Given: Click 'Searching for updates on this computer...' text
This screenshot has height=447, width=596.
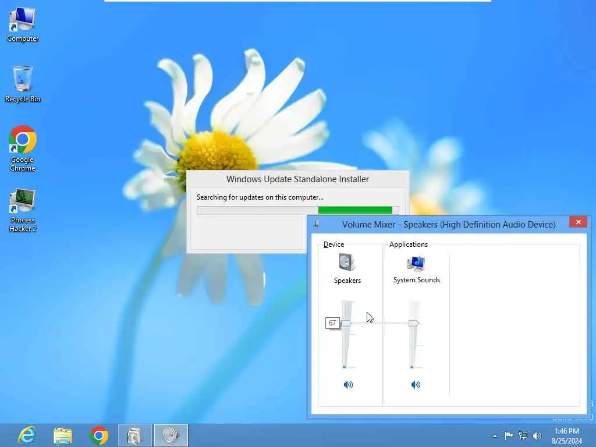Looking at the screenshot, I should coord(260,197).
